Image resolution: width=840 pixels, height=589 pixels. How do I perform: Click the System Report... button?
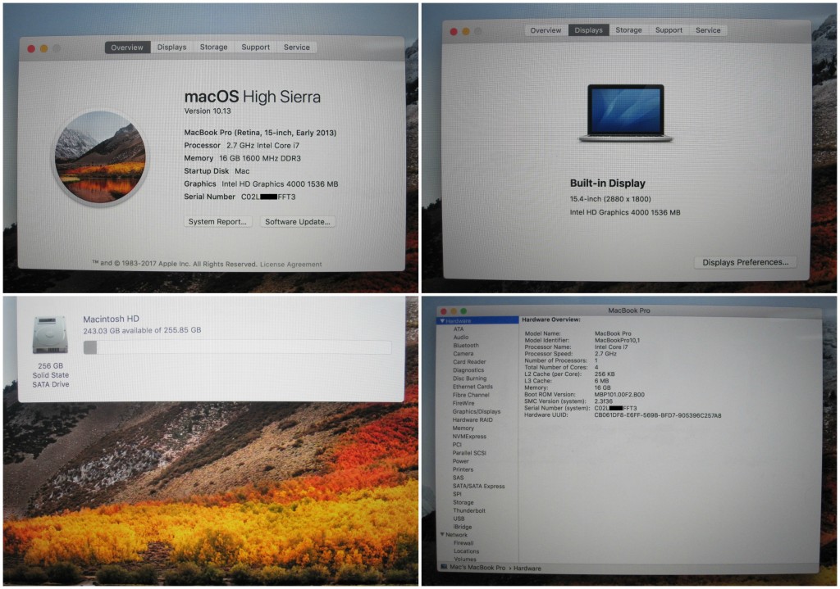click(217, 221)
